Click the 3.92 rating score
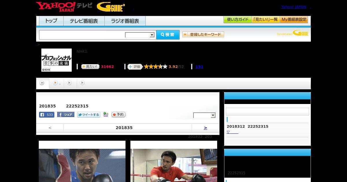The height and width of the screenshot is (182, 347). (173, 67)
